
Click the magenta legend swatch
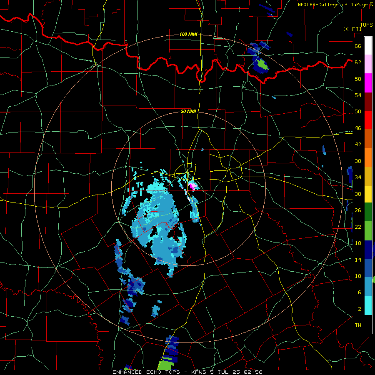(x=368, y=83)
